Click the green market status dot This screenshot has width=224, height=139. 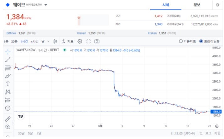pos(65,50)
